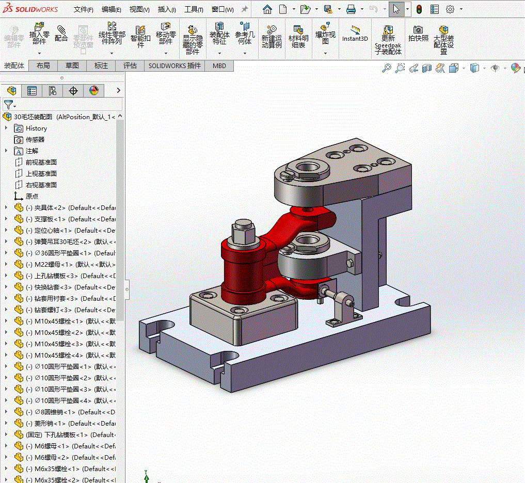Click the feature tree vertical scrollbar
Viewport: 525px width, 483px height.
tap(120, 219)
